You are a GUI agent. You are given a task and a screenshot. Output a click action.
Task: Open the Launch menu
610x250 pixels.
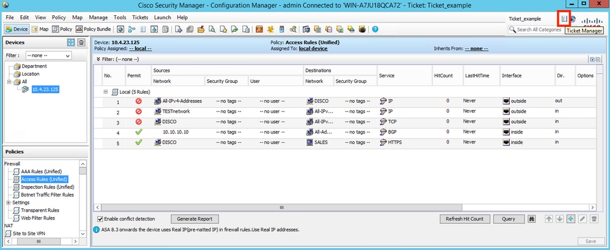click(162, 18)
